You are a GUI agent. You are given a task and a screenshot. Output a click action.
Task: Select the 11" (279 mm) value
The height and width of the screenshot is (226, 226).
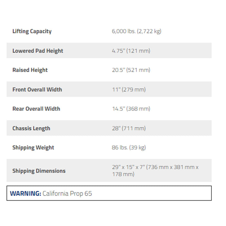[129, 89]
